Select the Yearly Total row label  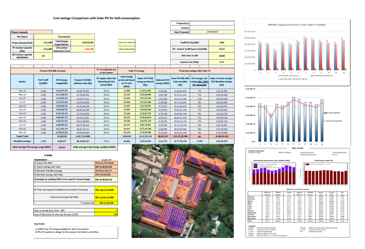(x=22, y=136)
